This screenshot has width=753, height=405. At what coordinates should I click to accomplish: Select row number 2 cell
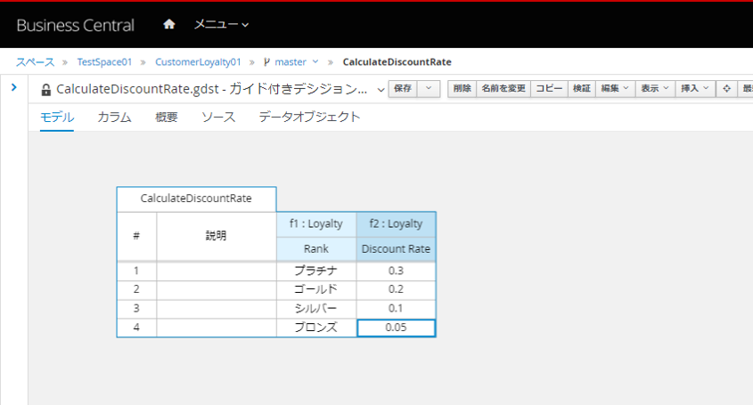click(x=136, y=290)
